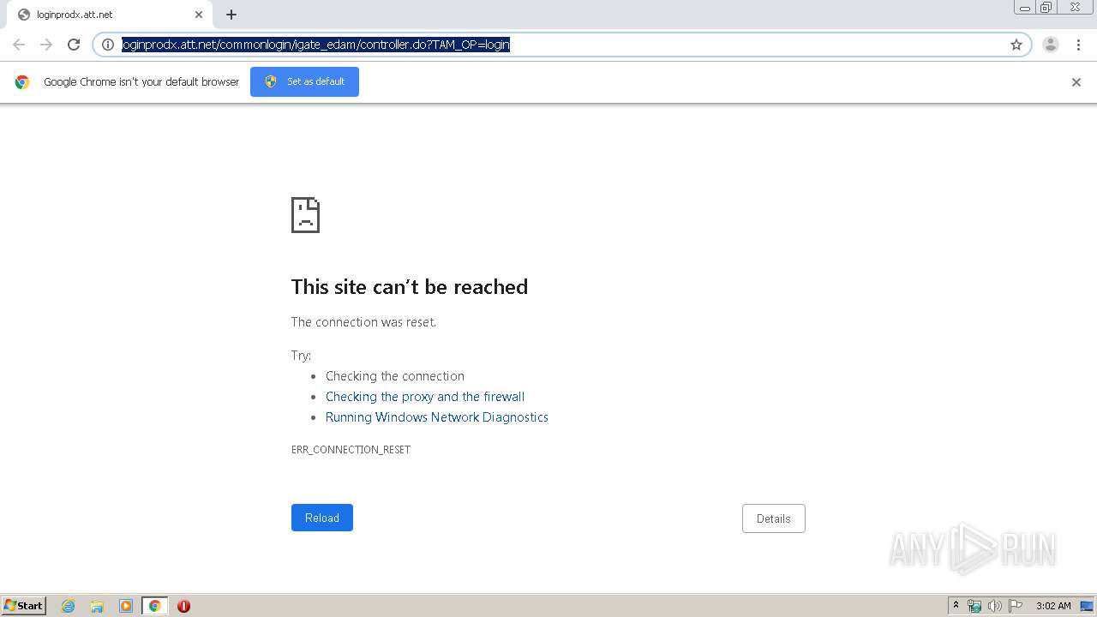This screenshot has width=1097, height=617.
Task: Open Running Windows Network Diagnostics link
Action: click(437, 417)
